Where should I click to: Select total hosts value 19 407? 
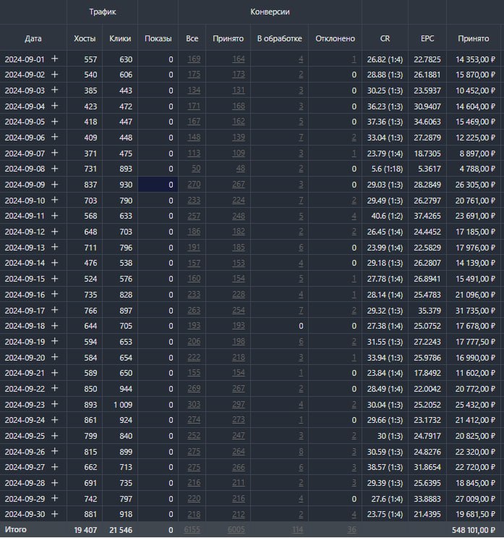(85, 530)
